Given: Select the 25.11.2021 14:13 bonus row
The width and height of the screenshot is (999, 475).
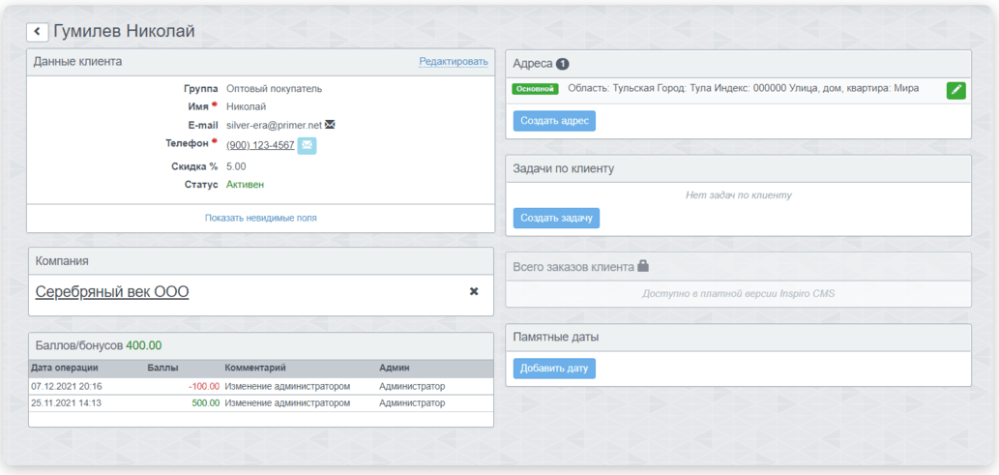Looking at the screenshot, I should pos(260,402).
